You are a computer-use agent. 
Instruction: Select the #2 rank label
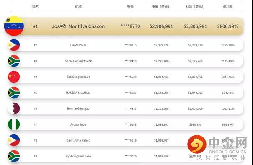pos(35,45)
